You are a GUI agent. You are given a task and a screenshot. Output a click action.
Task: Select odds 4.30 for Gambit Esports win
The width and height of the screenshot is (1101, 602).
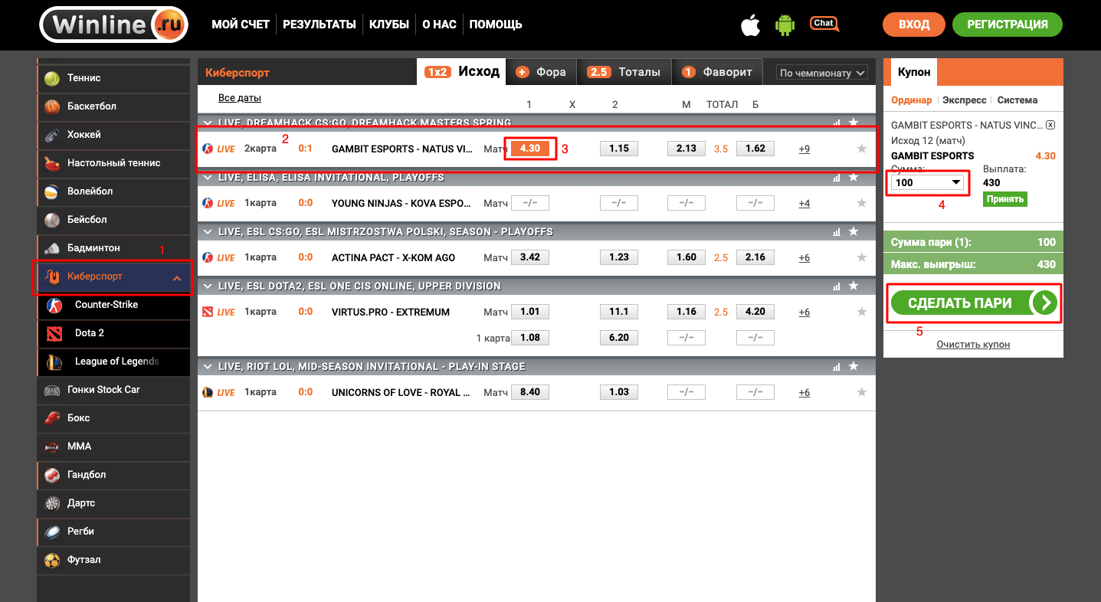(530, 149)
